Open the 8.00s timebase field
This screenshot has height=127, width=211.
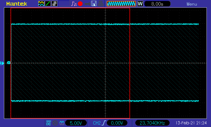[x=157, y=4]
